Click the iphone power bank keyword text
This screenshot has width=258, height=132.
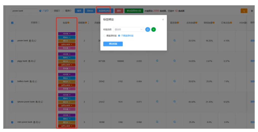pyautogui.click(x=26, y=102)
